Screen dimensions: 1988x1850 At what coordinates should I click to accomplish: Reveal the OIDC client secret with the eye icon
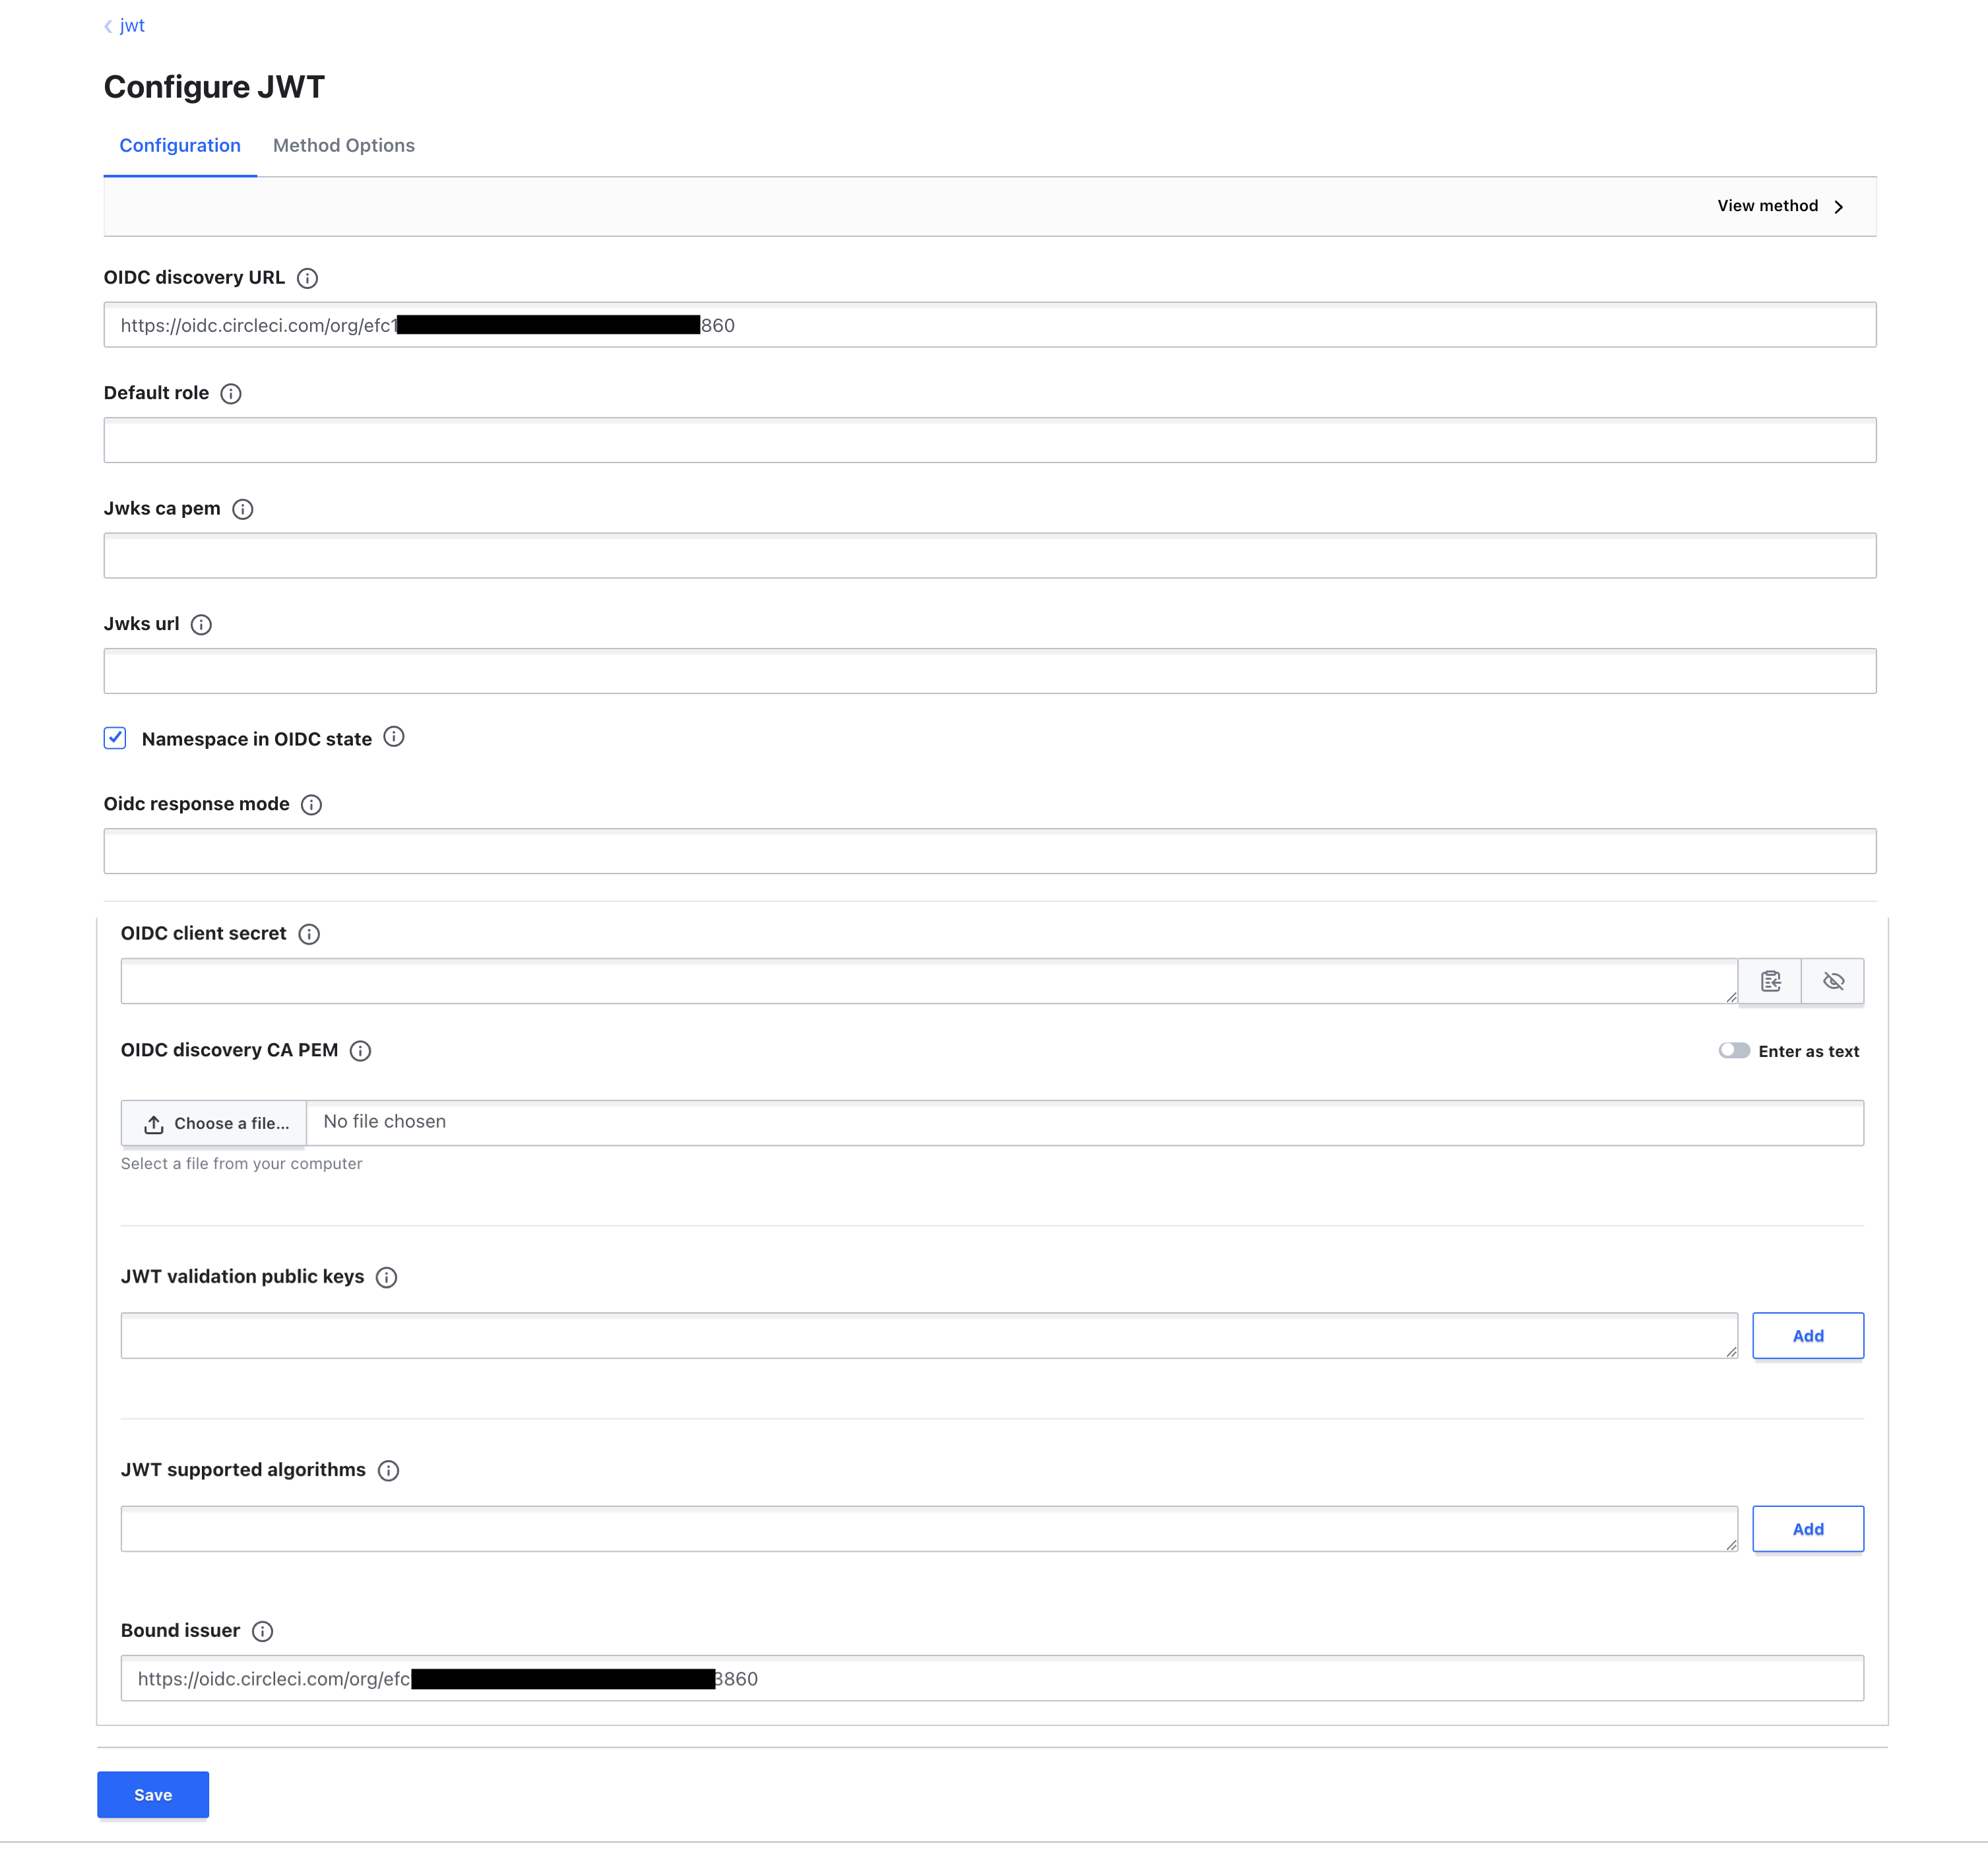pos(1833,981)
